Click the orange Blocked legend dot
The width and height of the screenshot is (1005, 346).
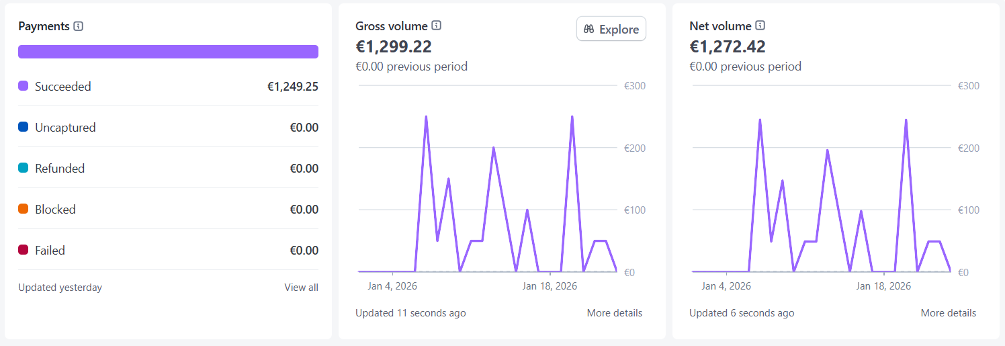24,209
